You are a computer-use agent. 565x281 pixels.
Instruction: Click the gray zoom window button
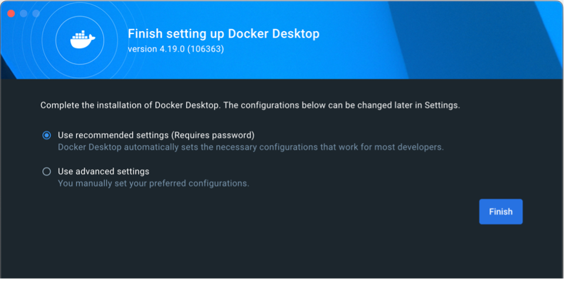[36, 13]
